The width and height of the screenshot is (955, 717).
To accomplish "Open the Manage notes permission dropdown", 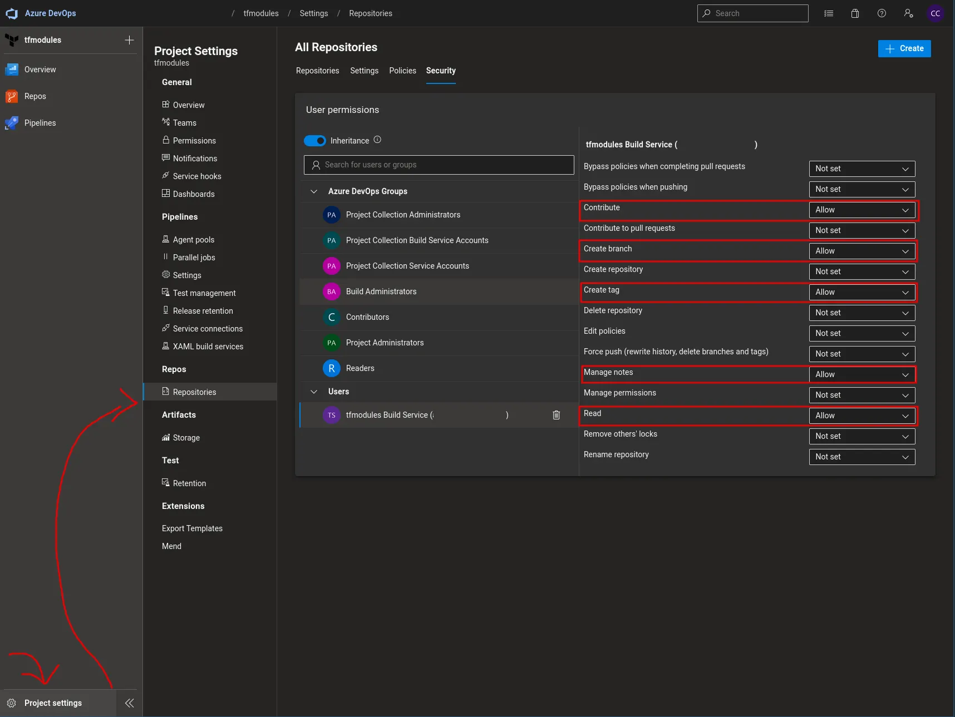I will 862,374.
